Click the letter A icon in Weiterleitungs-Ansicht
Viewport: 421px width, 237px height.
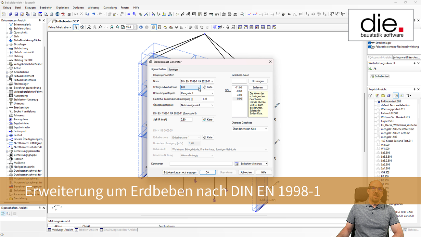(375, 69)
